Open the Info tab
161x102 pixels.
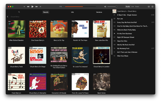tap(72, 12)
